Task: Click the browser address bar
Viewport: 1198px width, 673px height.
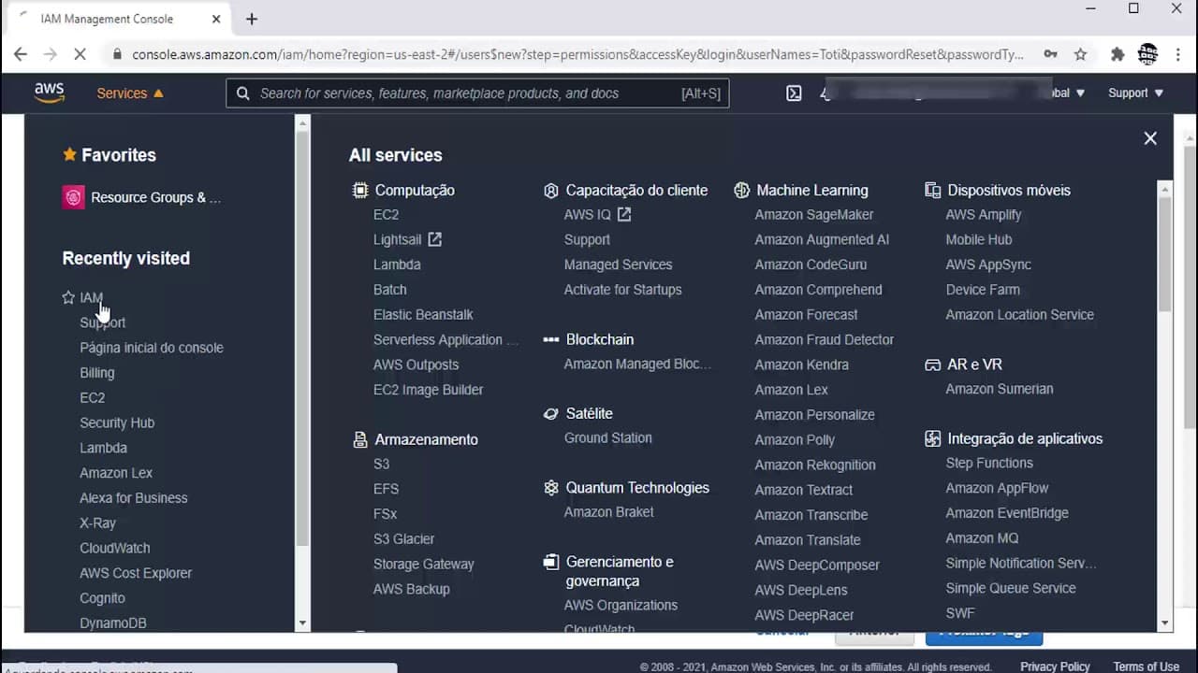Action: pyautogui.click(x=577, y=54)
